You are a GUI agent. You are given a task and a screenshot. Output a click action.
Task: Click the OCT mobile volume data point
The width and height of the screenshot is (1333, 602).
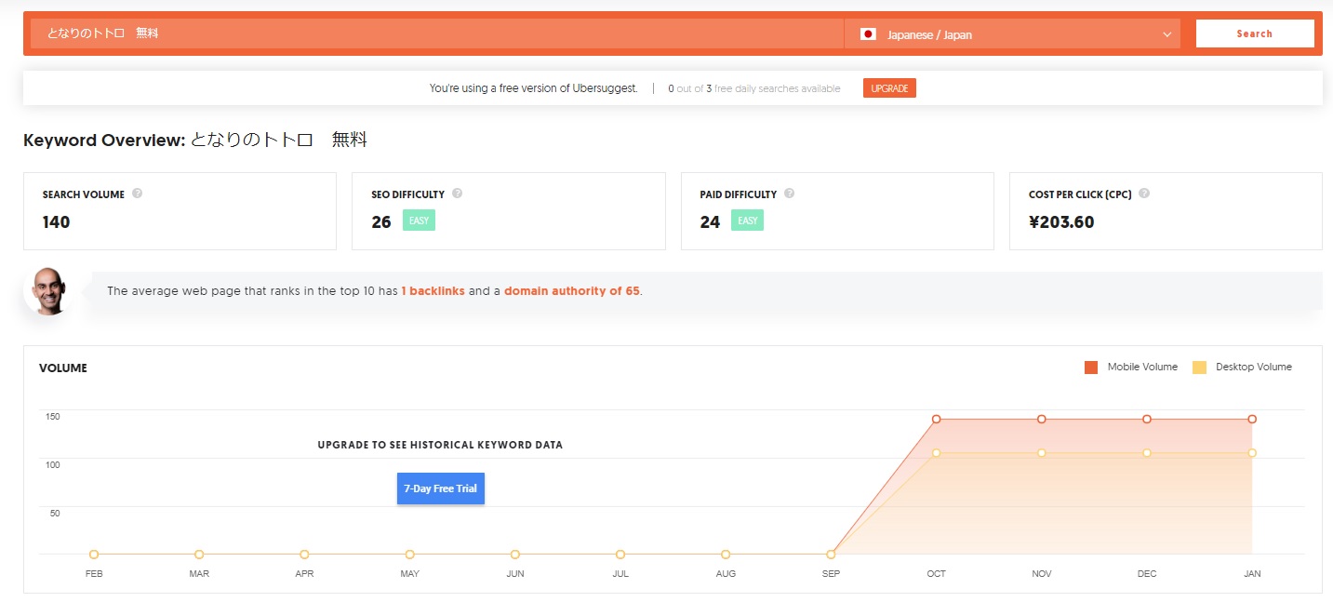937,419
